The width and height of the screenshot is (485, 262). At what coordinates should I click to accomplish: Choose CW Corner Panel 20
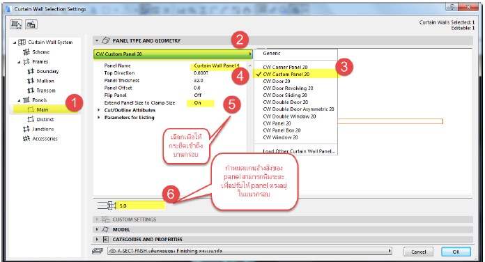click(x=285, y=67)
